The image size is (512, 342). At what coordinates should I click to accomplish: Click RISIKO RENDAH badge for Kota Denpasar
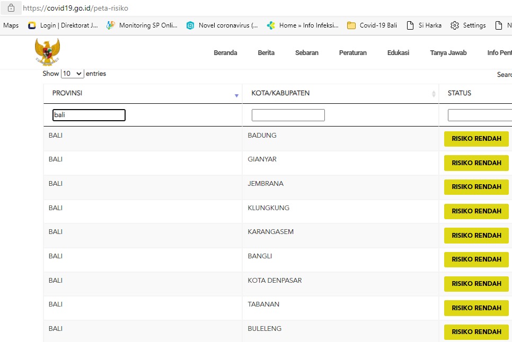point(476,284)
